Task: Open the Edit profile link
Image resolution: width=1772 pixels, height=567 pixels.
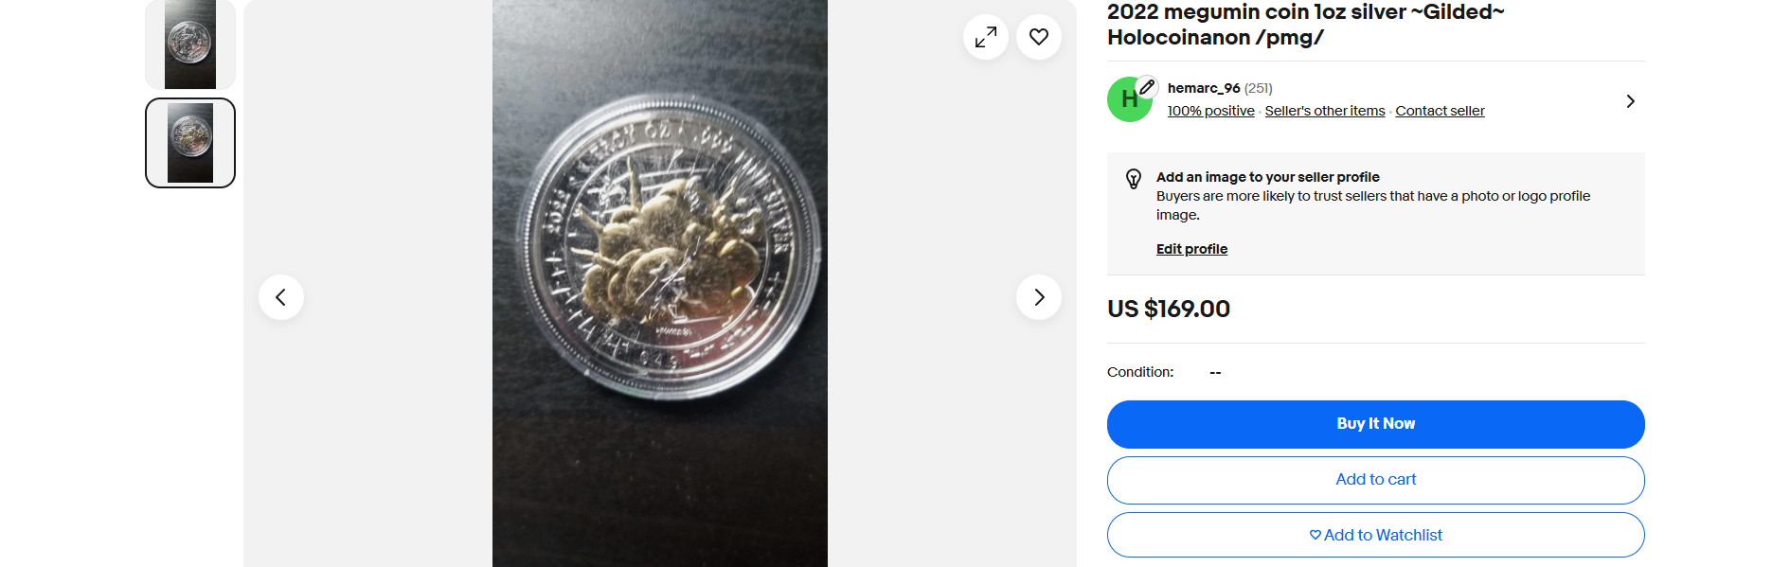Action: pyautogui.click(x=1191, y=249)
